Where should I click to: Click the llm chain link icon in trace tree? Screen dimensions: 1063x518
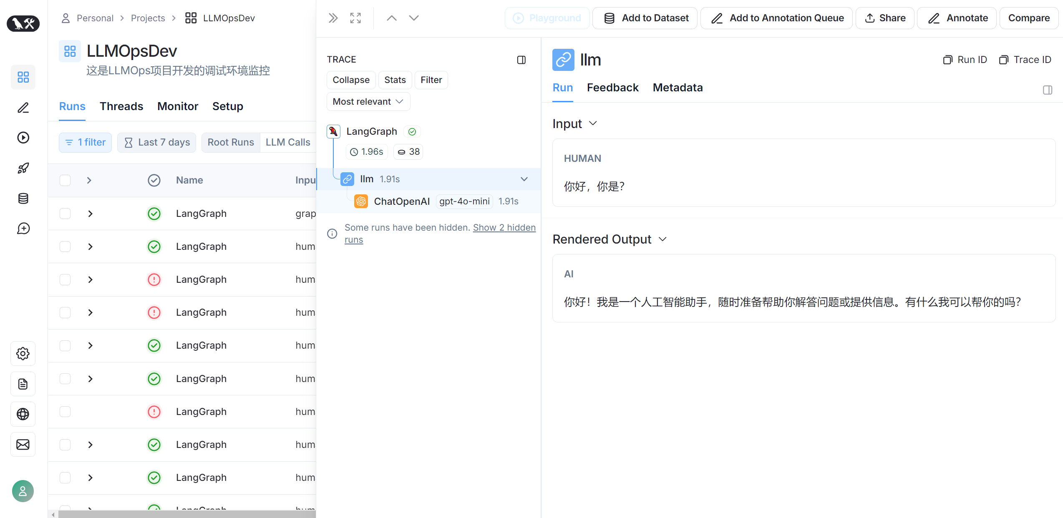pyautogui.click(x=347, y=179)
